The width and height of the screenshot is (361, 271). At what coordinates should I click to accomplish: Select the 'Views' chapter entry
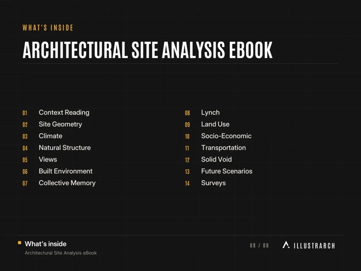tap(48, 159)
